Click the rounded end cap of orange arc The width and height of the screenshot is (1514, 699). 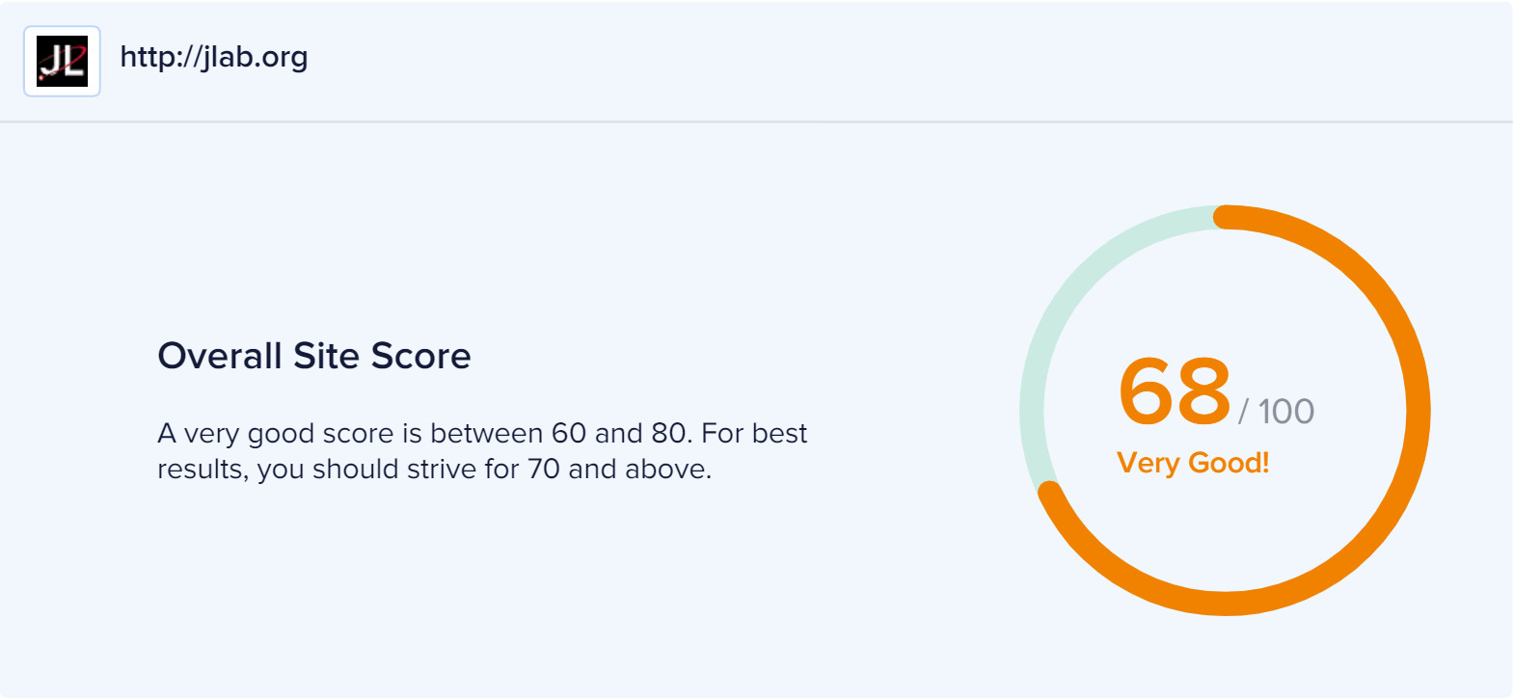click(1049, 492)
